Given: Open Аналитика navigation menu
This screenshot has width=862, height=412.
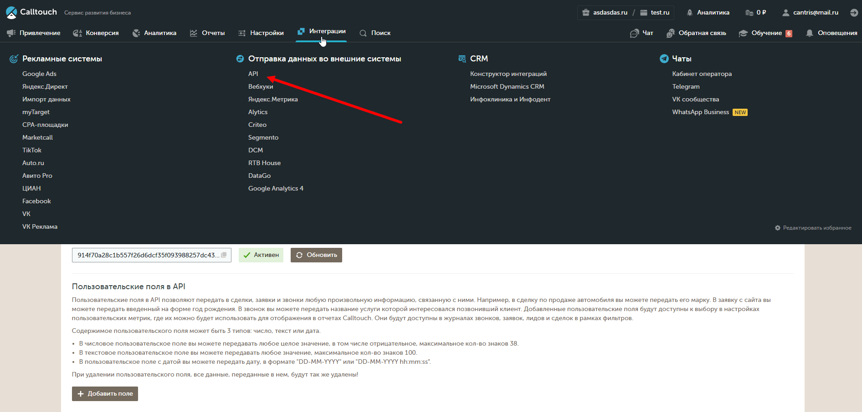Looking at the screenshot, I should [154, 33].
